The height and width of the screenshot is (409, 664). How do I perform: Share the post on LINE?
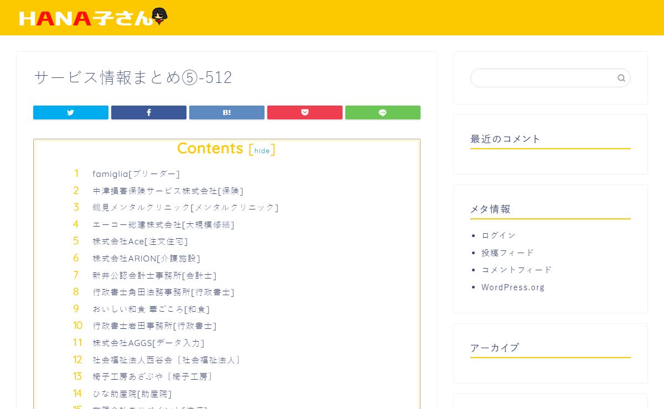(383, 113)
